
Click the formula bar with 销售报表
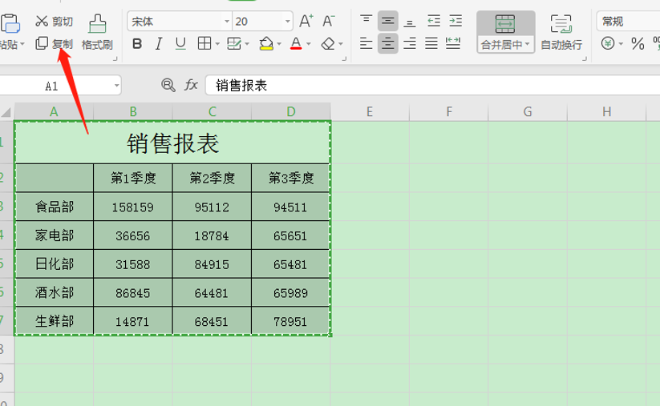(433, 86)
